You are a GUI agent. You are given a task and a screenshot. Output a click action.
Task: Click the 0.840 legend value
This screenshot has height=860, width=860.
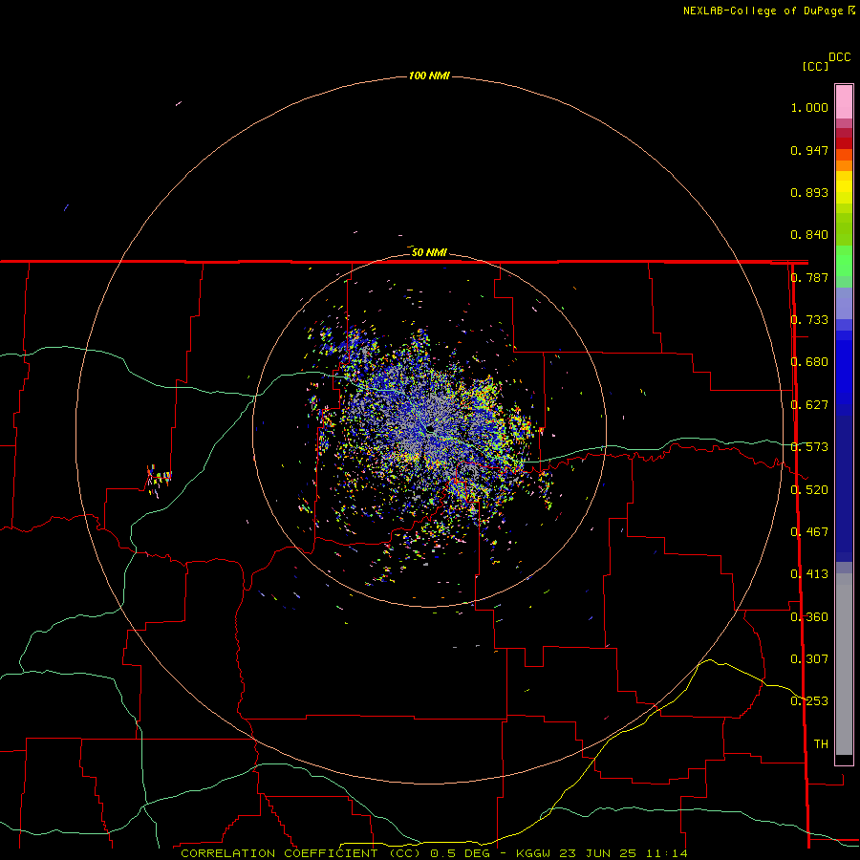tap(809, 235)
